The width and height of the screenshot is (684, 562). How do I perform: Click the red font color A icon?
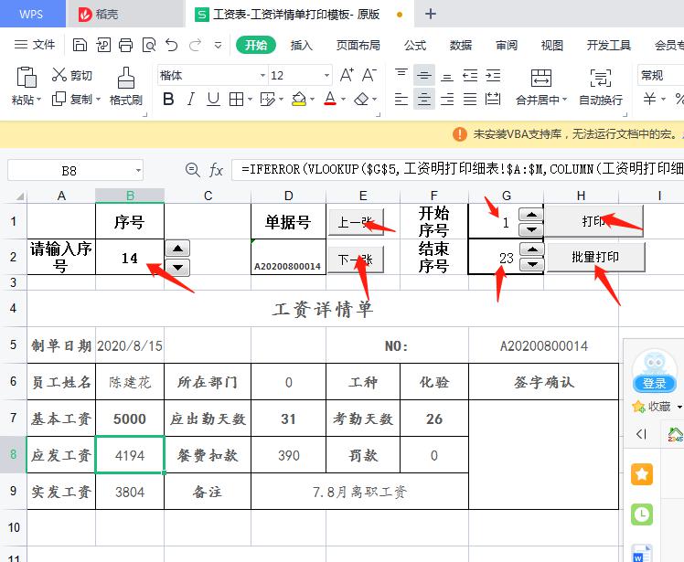[330, 99]
